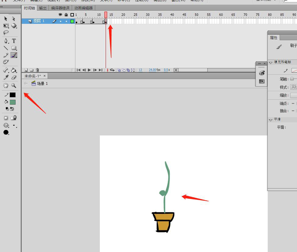297x252 pixels.
Task: Collapse the 填充和笔触 section
Action: [270, 62]
